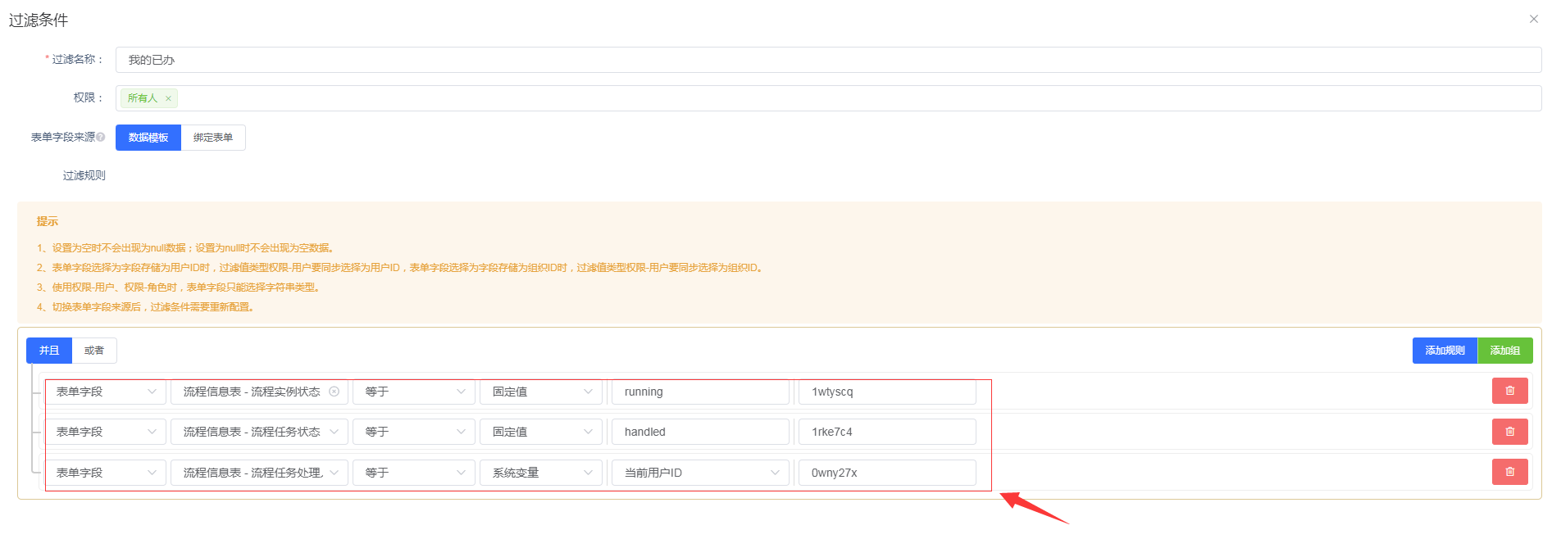Click the 1rke7c4 text field
The width and height of the screenshot is (1552, 548).
[886, 432]
